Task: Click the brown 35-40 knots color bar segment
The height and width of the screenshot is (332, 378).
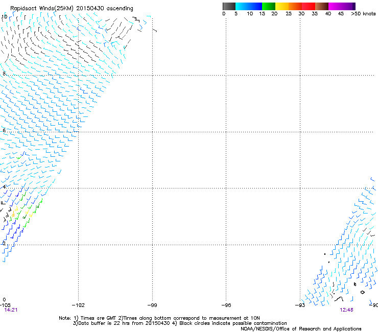Action: (322, 6)
